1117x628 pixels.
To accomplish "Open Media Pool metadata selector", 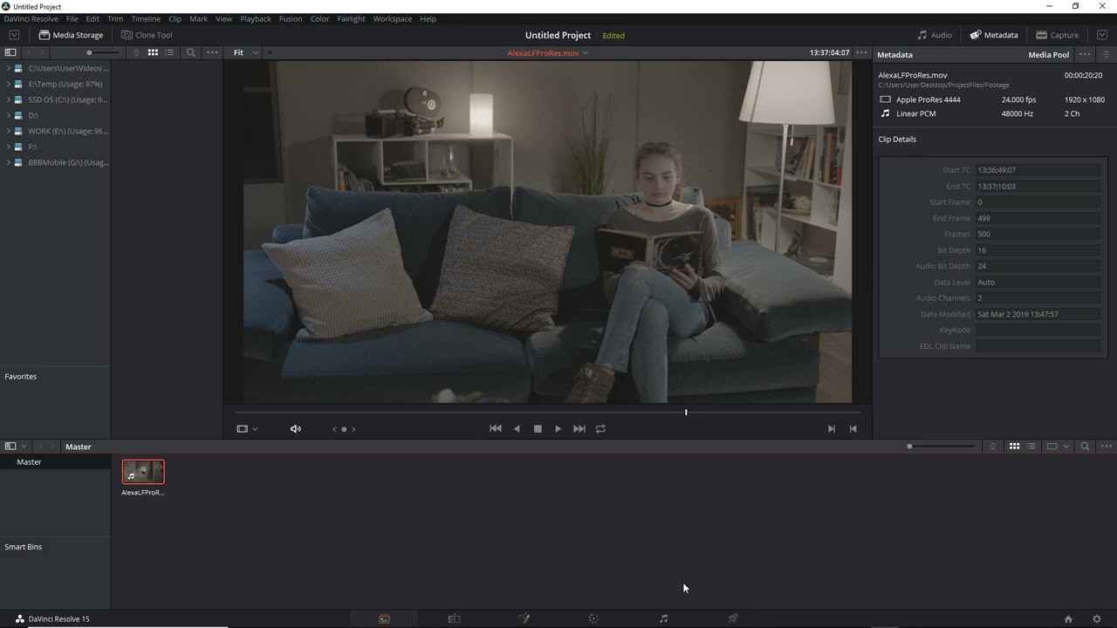I will pos(1048,55).
